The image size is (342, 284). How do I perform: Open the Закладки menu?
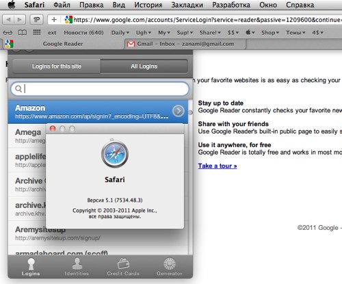point(187,5)
